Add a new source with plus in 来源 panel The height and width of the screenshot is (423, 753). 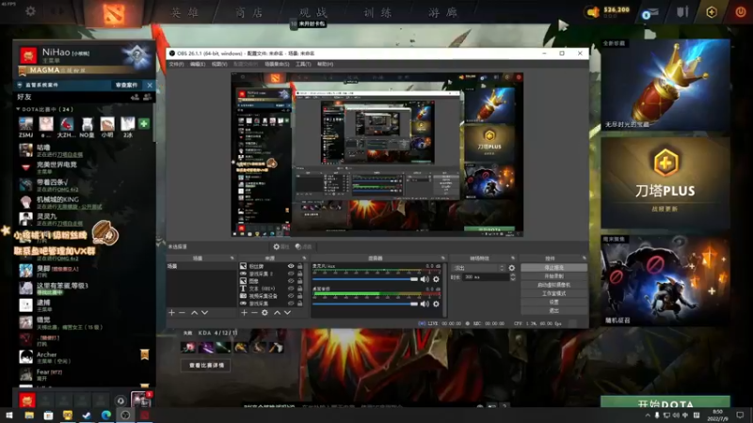click(x=244, y=313)
